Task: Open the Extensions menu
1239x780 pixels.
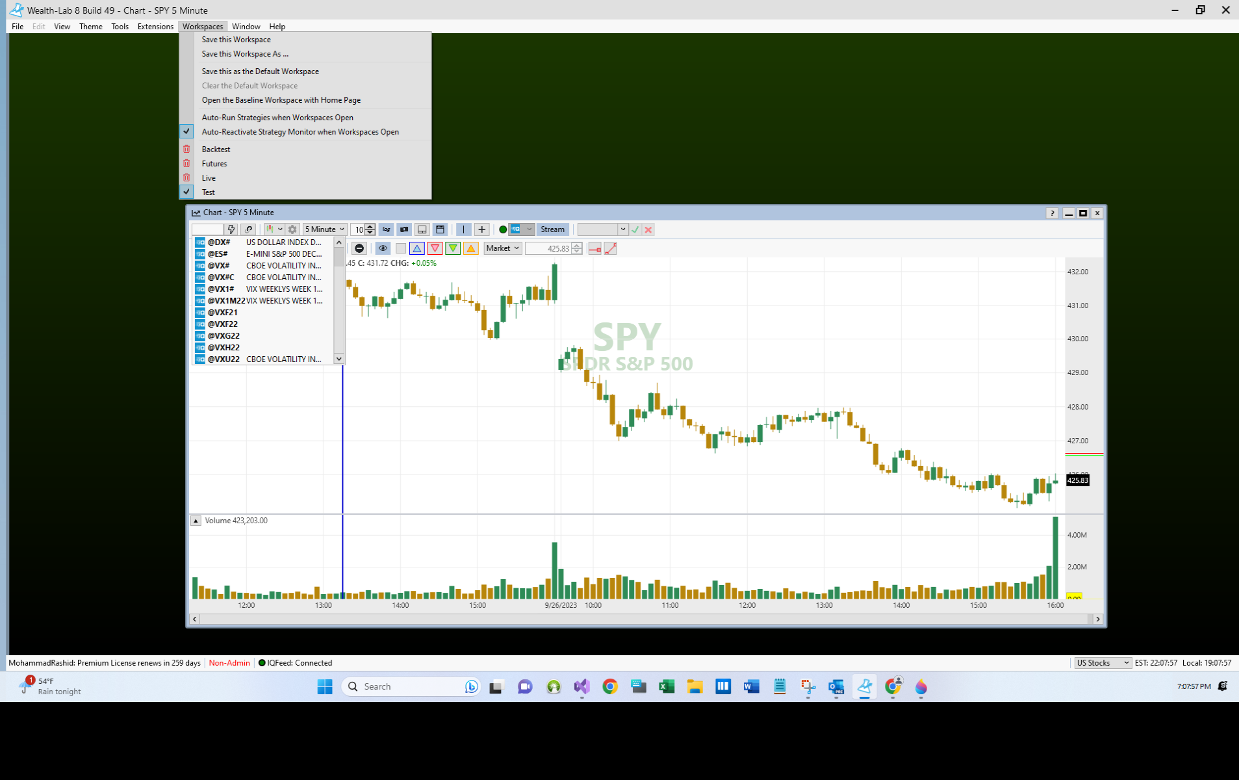Action: pyautogui.click(x=155, y=27)
